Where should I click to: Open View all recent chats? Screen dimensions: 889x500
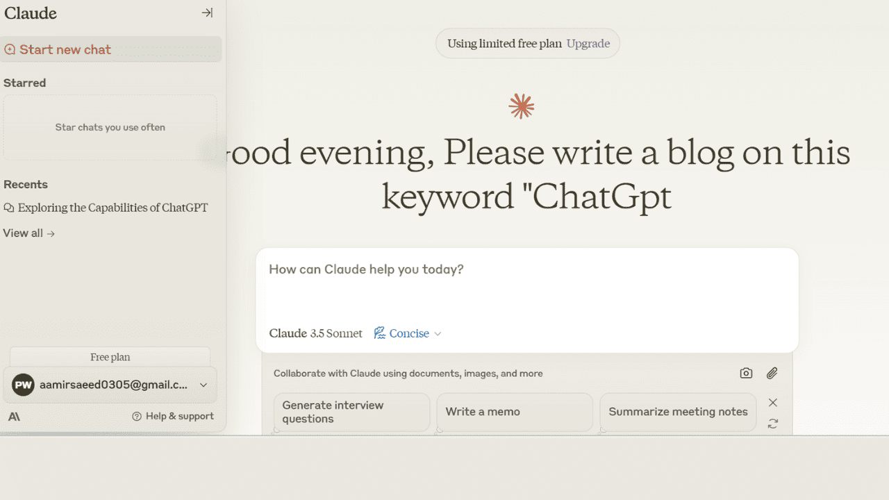[x=28, y=233]
